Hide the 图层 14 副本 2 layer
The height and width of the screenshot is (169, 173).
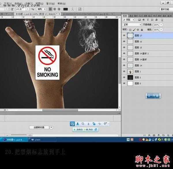click(x=124, y=54)
